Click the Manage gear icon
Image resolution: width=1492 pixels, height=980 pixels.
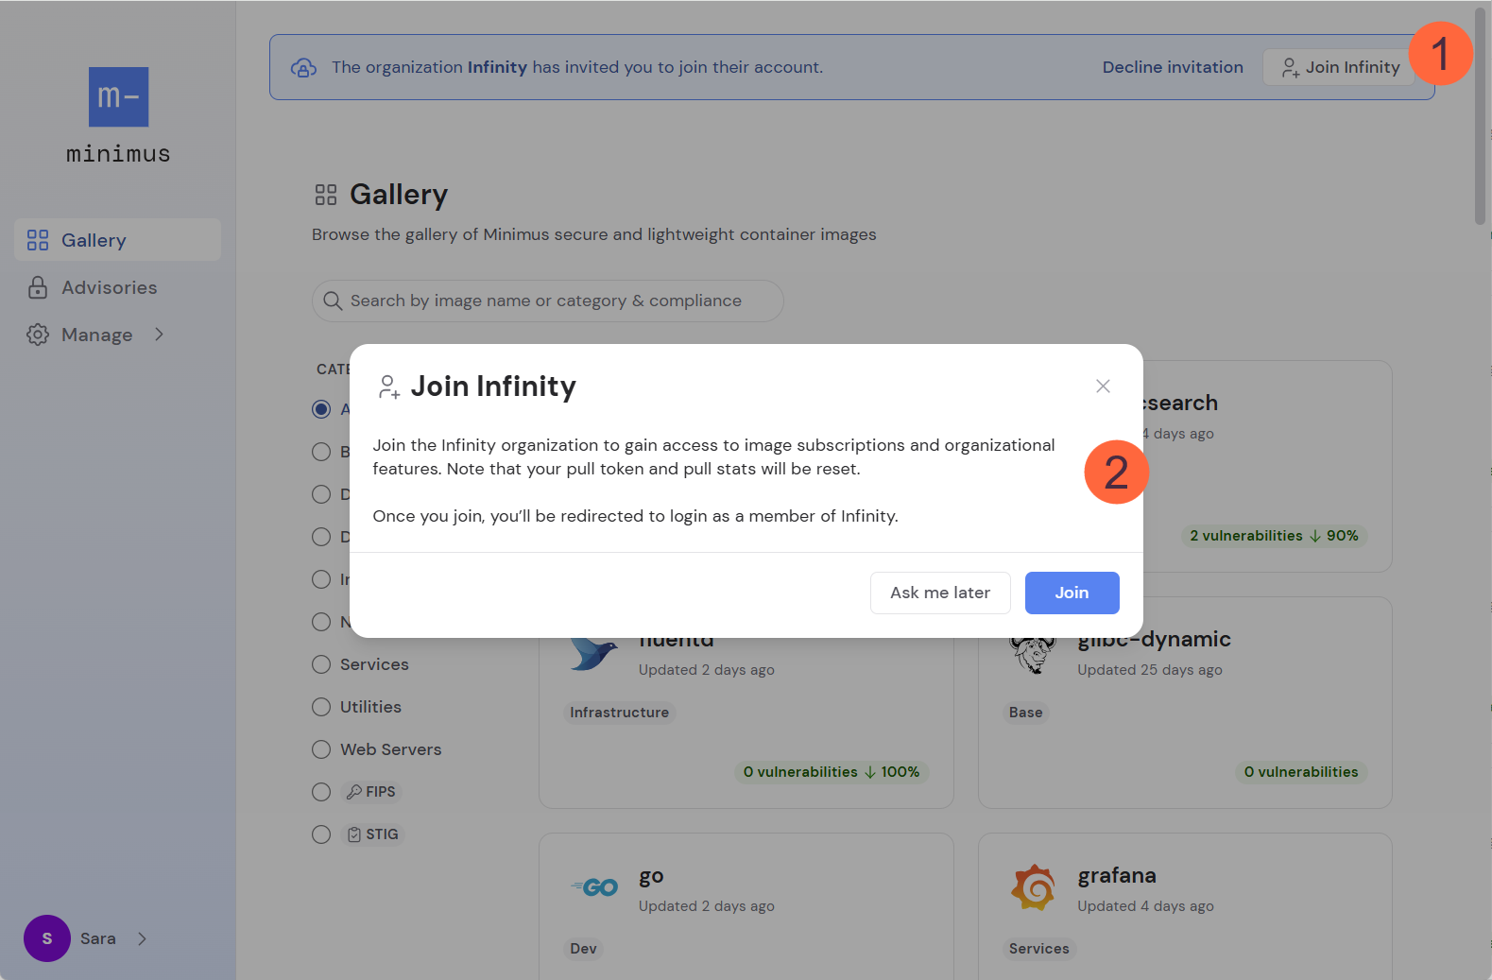click(x=38, y=335)
